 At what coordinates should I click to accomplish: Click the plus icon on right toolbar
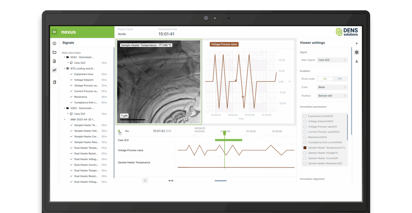point(357,43)
